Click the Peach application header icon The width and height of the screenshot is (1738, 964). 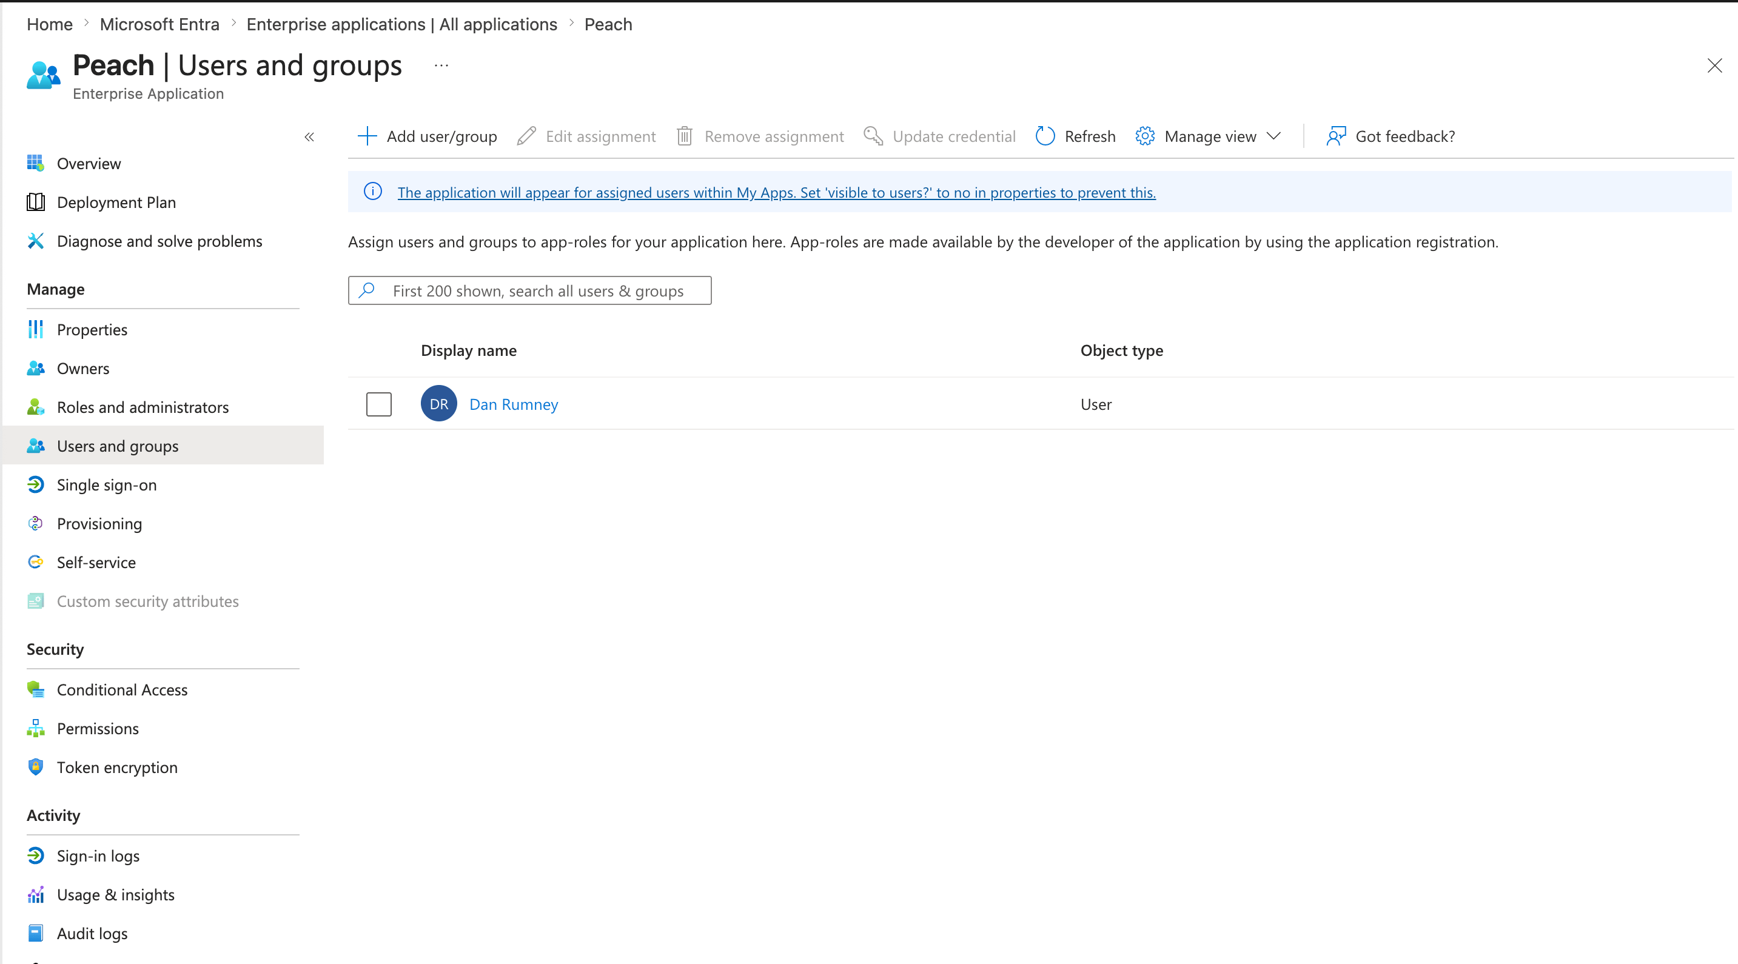point(43,76)
